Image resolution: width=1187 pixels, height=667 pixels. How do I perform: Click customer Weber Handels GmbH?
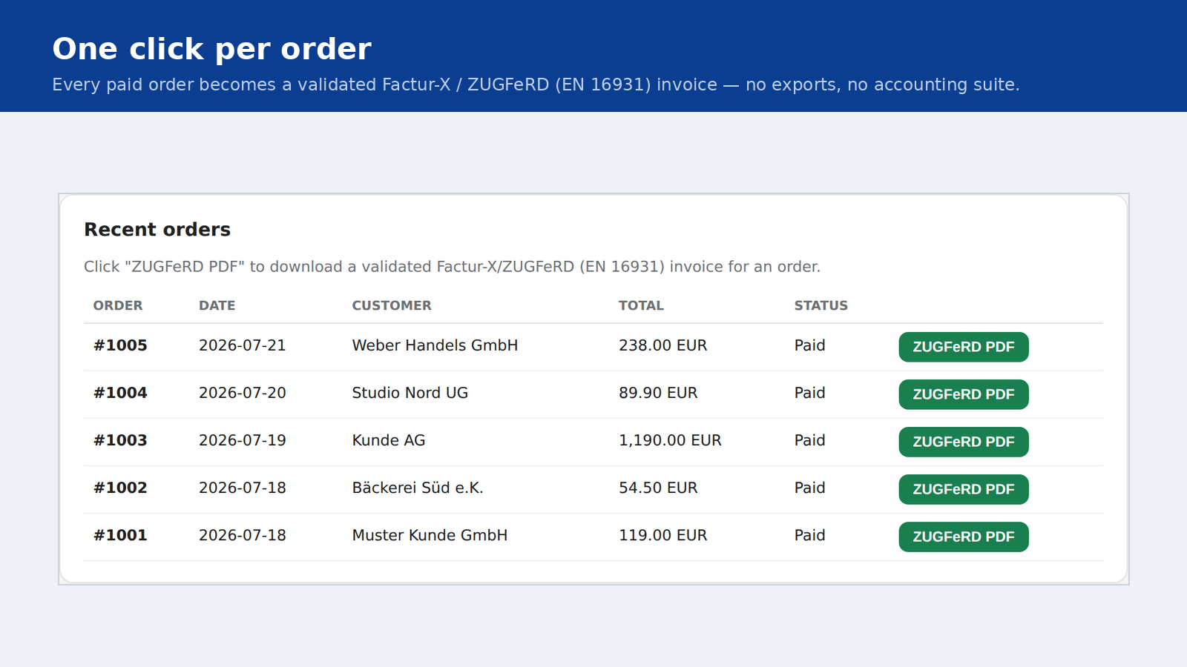(435, 345)
